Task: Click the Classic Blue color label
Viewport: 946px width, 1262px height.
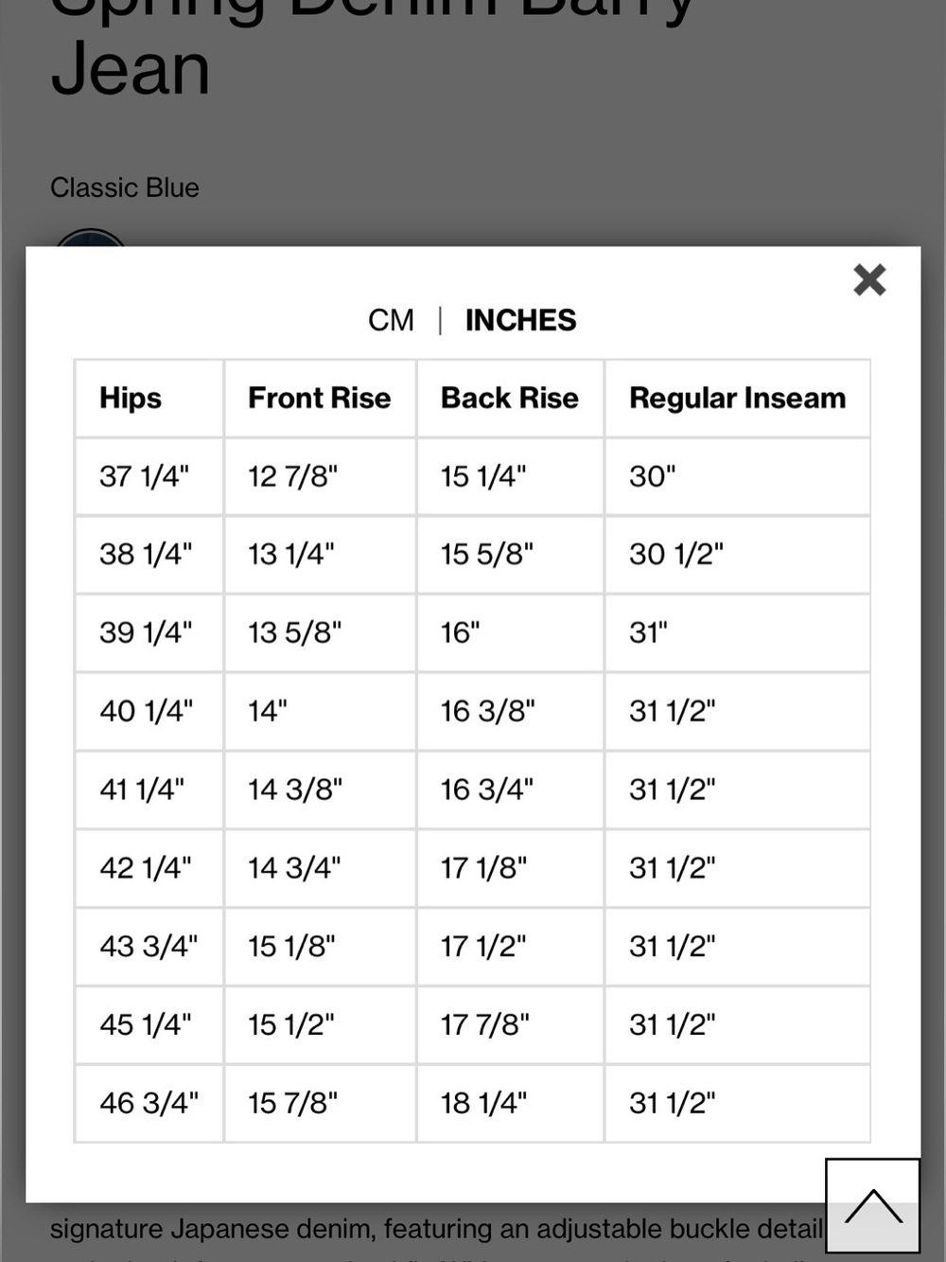Action: (x=125, y=187)
